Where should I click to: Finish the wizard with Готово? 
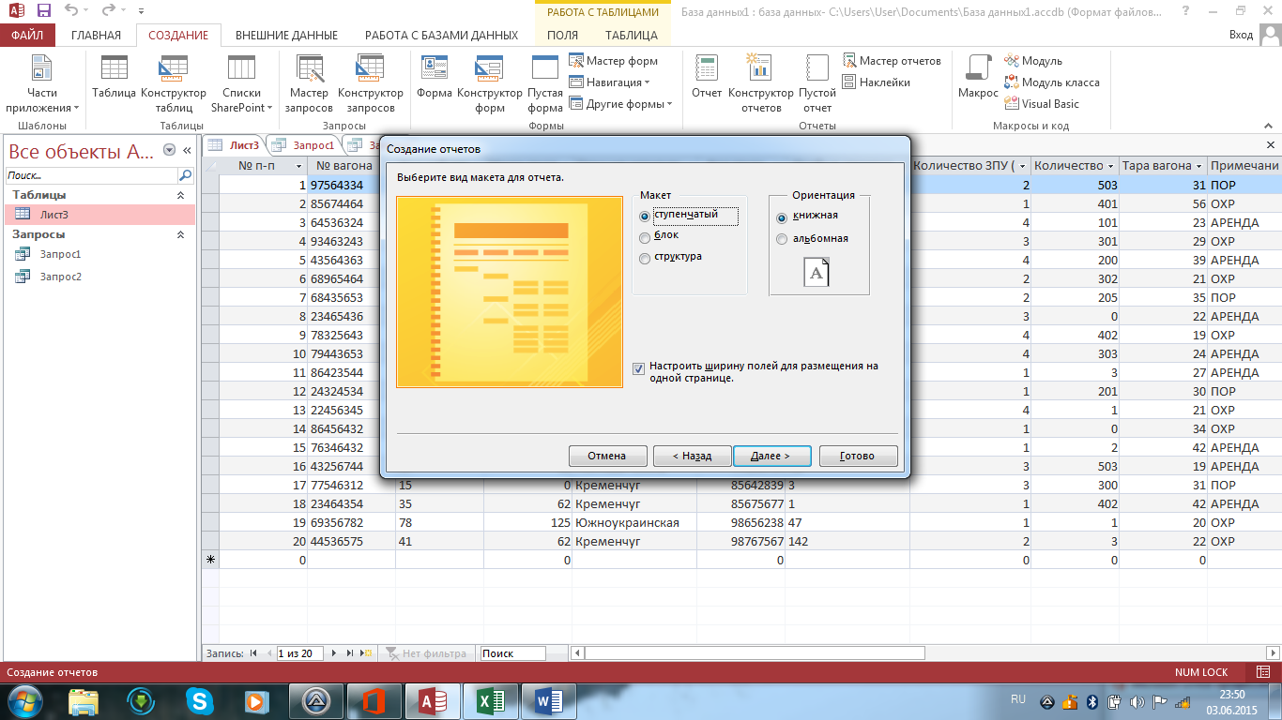(x=858, y=456)
